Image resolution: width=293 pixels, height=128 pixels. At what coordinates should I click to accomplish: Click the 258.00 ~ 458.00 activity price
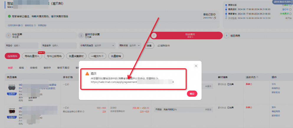141,108
